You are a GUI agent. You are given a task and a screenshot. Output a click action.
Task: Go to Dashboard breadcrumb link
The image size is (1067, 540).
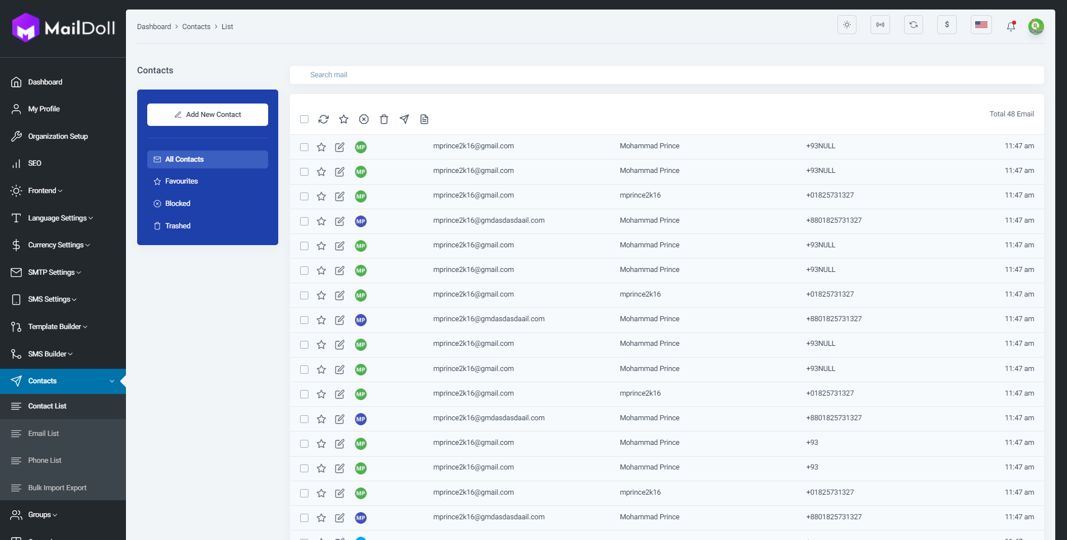(154, 27)
